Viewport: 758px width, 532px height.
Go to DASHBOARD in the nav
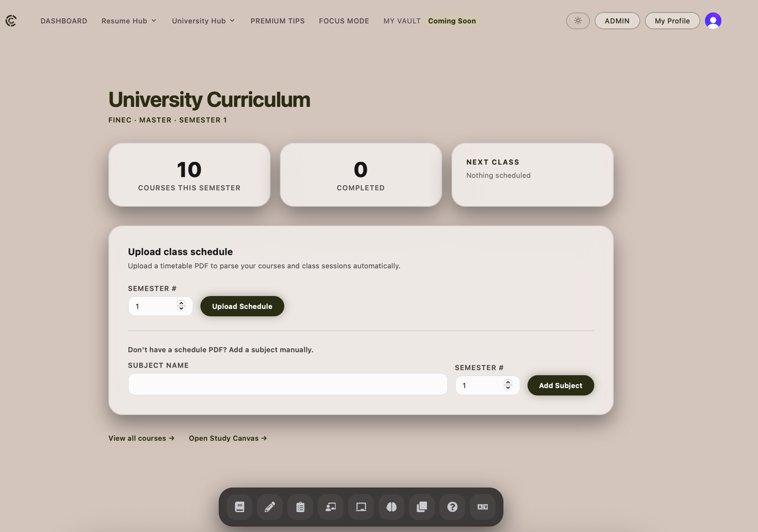coord(64,21)
